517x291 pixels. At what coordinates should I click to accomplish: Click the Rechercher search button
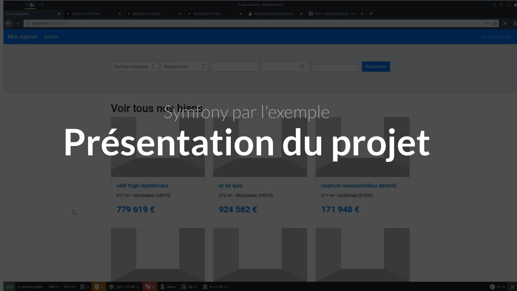click(376, 66)
